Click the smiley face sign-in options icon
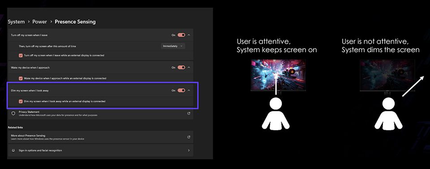Image resolution: width=430 pixels, height=169 pixels. [13, 150]
